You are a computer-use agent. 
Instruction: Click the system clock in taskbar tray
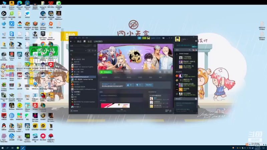point(258,148)
